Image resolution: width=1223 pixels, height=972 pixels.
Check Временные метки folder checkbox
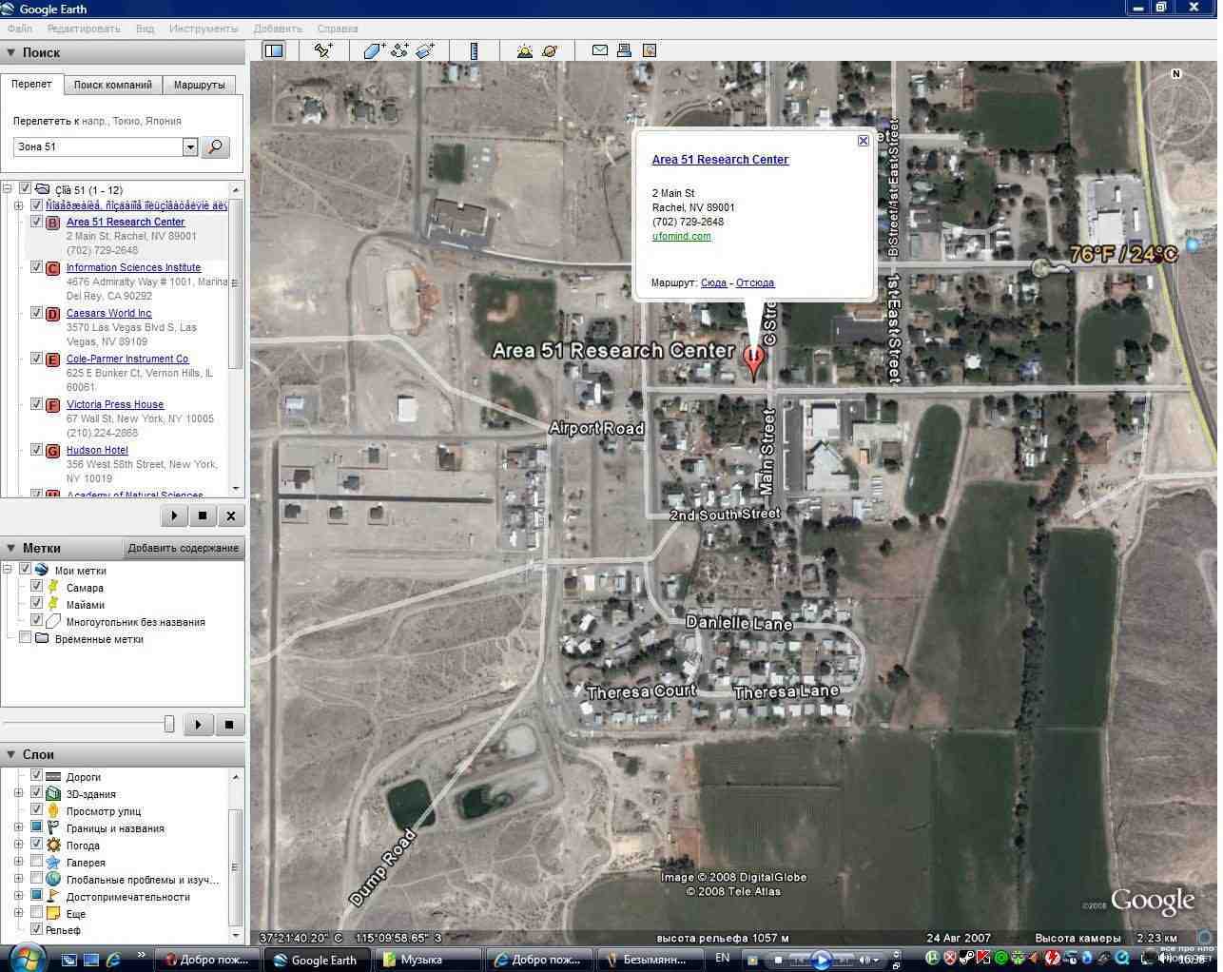point(26,638)
